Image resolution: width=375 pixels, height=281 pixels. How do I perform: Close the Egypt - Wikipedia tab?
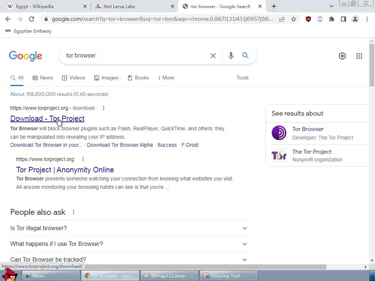pos(85,7)
